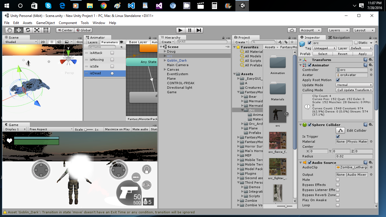Open the Layers dropdown
The width and height of the screenshot is (386, 217).
coord(339,30)
